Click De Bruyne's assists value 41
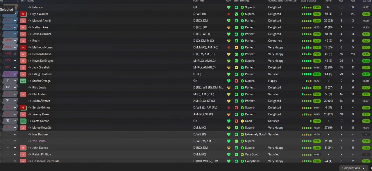 tap(353, 61)
